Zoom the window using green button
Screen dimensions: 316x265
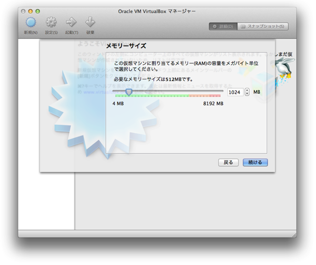[38, 11]
